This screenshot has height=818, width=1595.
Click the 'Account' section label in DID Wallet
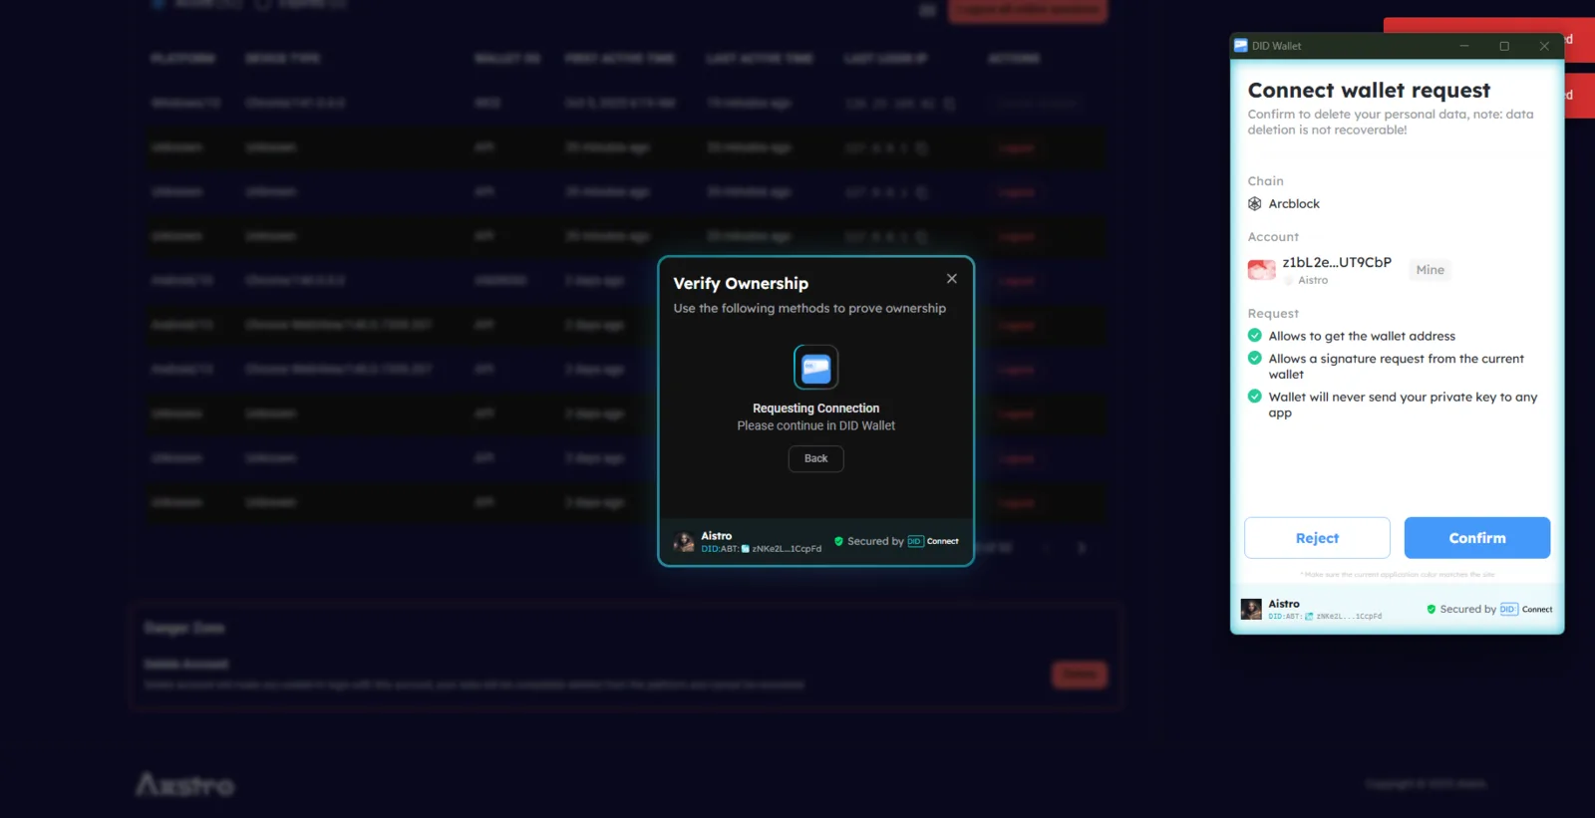click(1273, 237)
